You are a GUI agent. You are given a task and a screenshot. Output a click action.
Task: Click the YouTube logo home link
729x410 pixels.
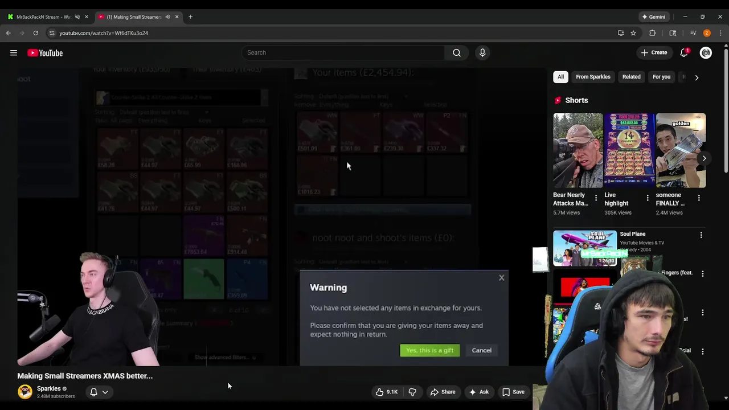(45, 53)
